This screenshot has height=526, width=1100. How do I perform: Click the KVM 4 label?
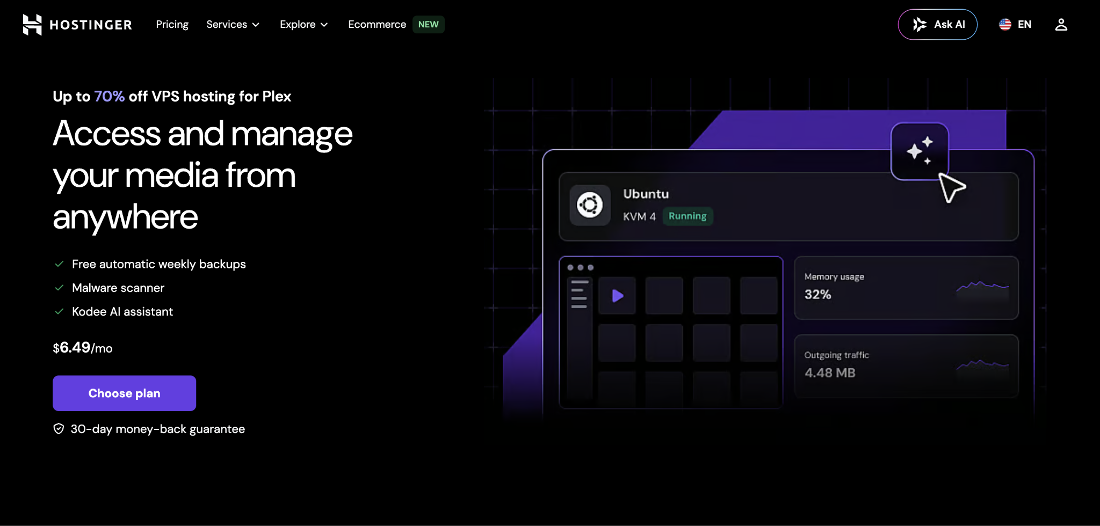[x=639, y=216]
